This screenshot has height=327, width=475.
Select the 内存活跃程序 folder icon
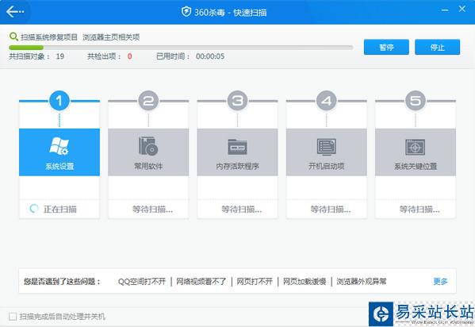coord(237,147)
